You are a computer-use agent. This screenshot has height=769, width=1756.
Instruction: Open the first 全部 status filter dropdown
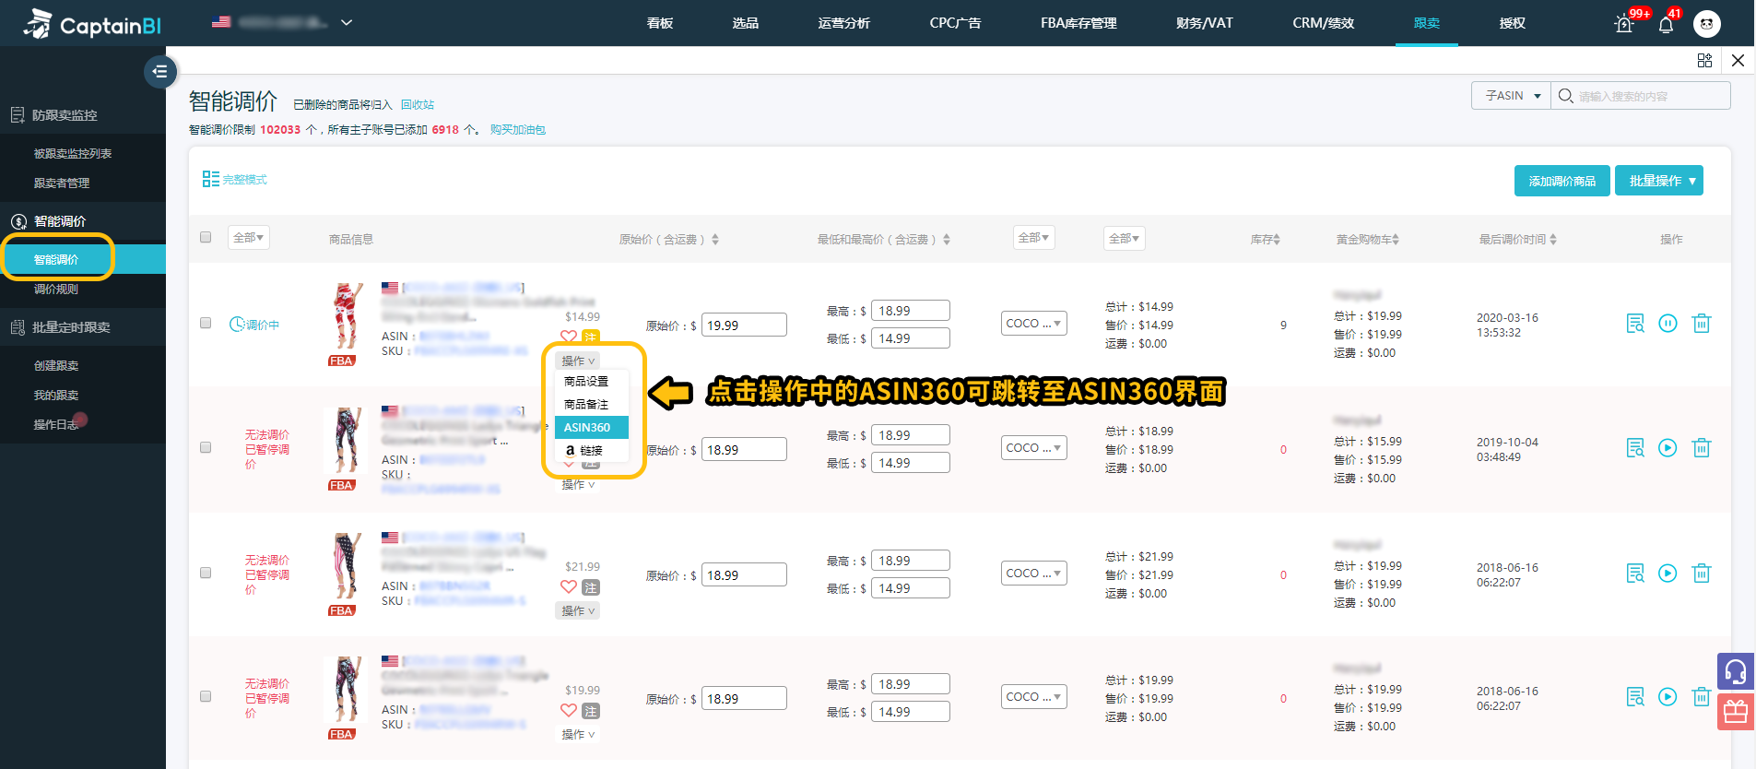249,238
